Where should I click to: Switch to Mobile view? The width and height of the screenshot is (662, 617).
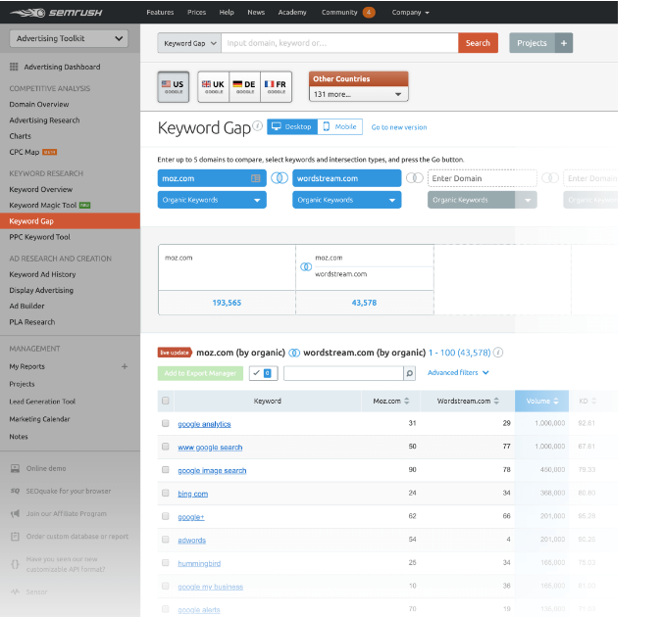click(x=340, y=126)
